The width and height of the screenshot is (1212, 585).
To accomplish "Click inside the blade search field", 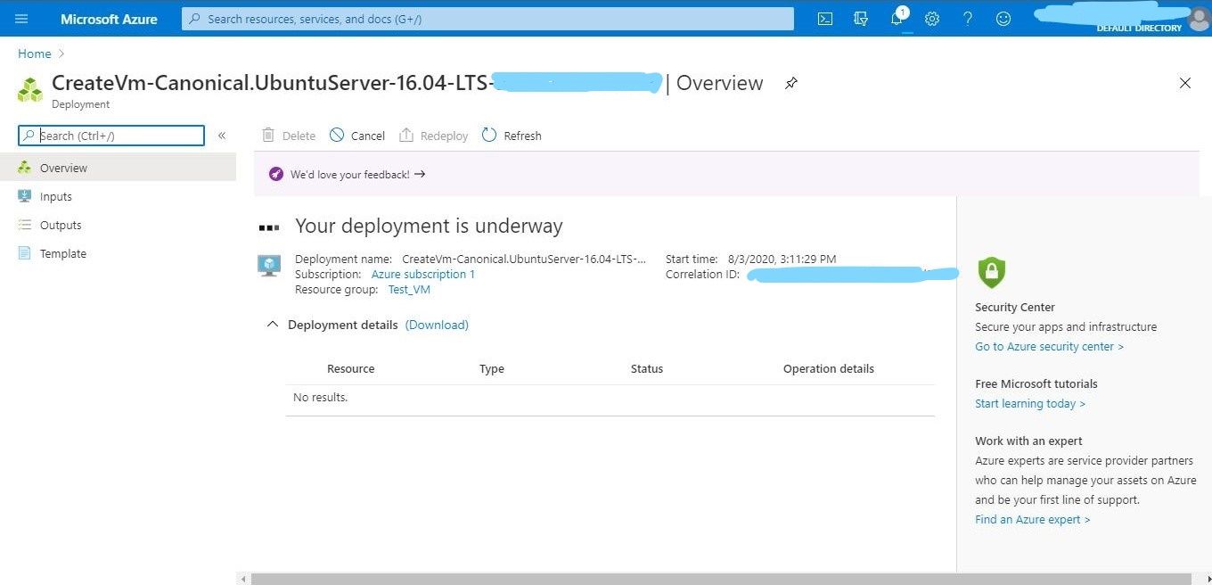I will [111, 135].
